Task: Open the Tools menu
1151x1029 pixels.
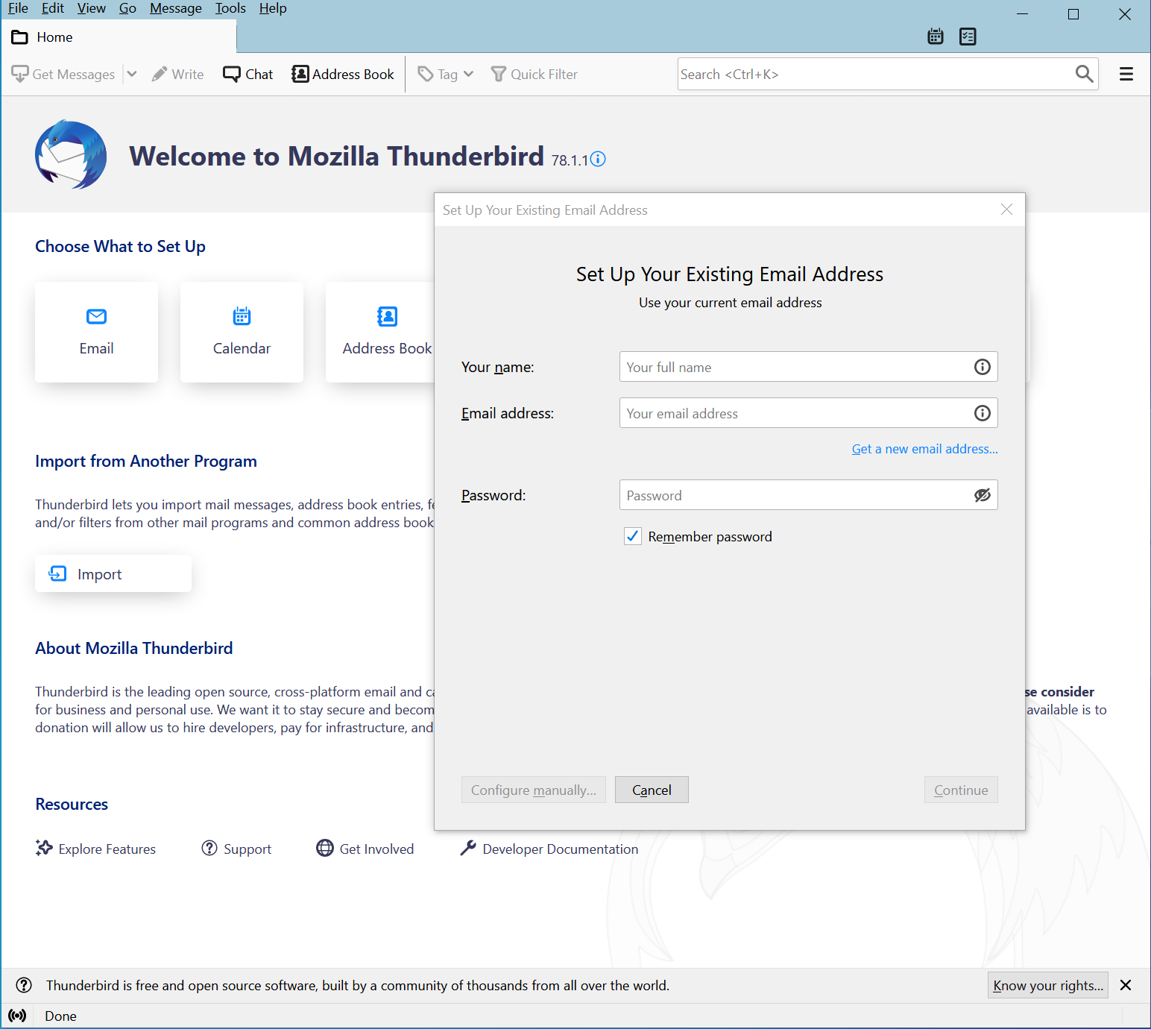Action: pyautogui.click(x=230, y=8)
